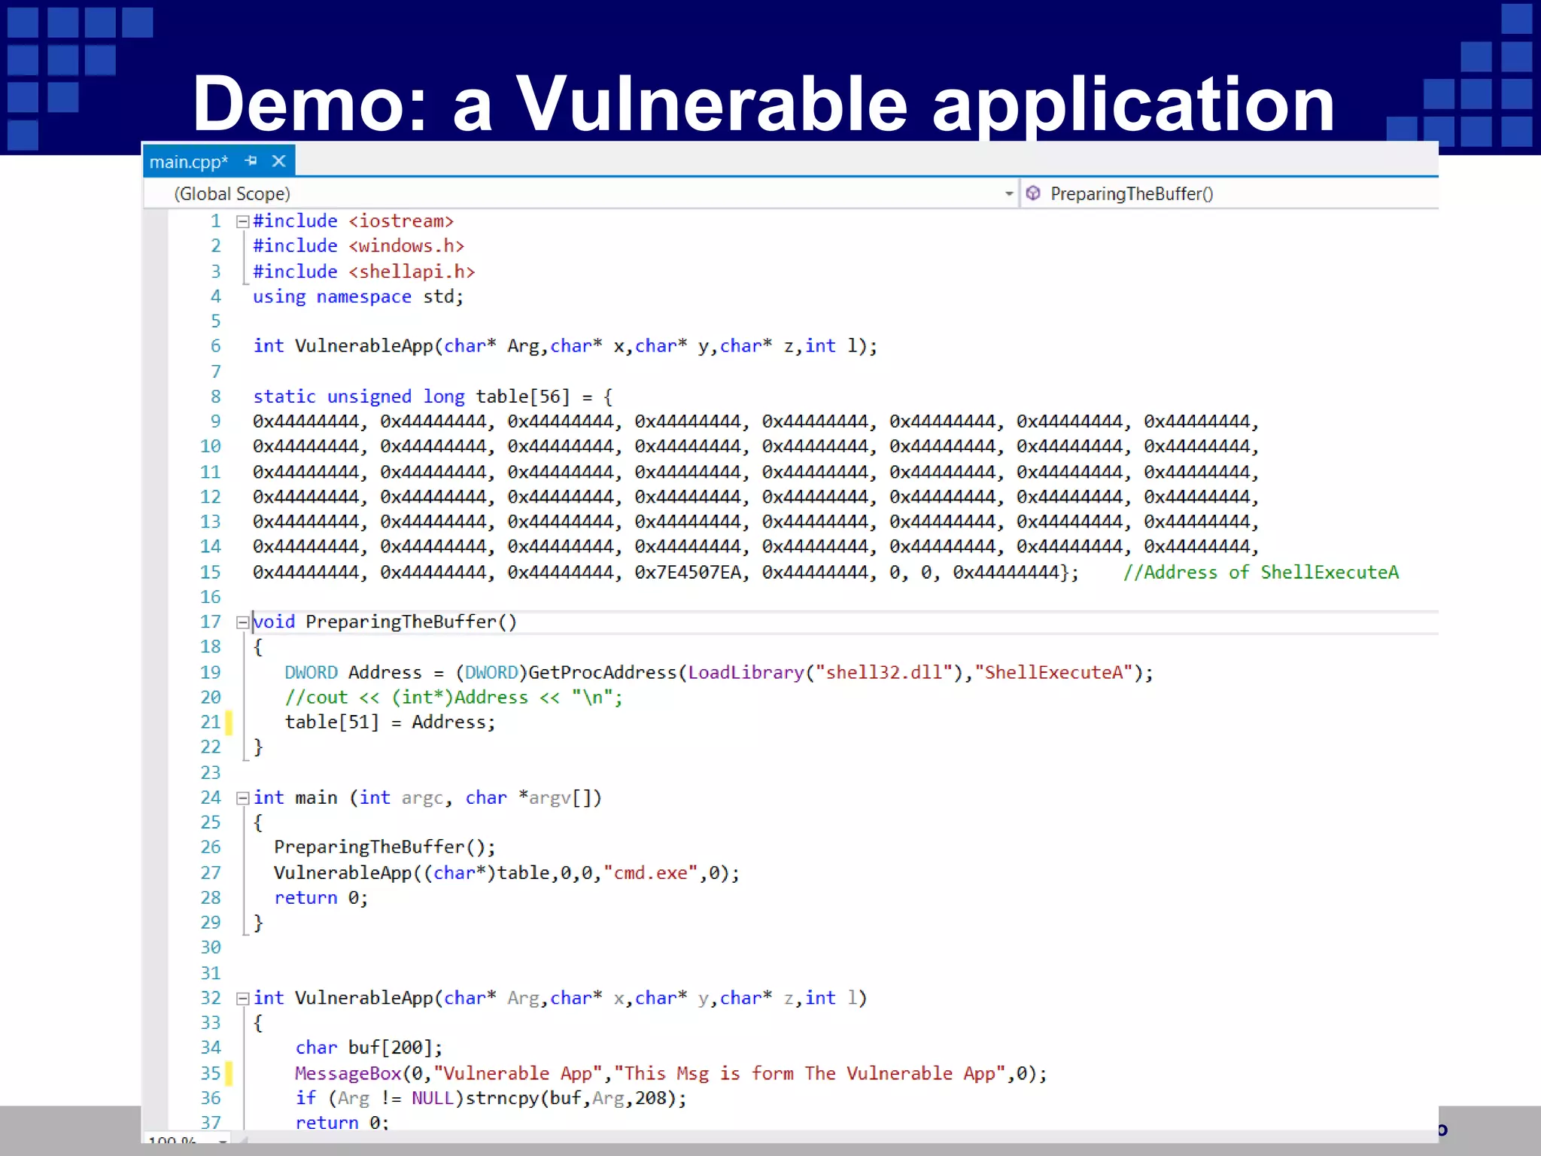Click the "shell32.dll" string literal

[x=883, y=673]
